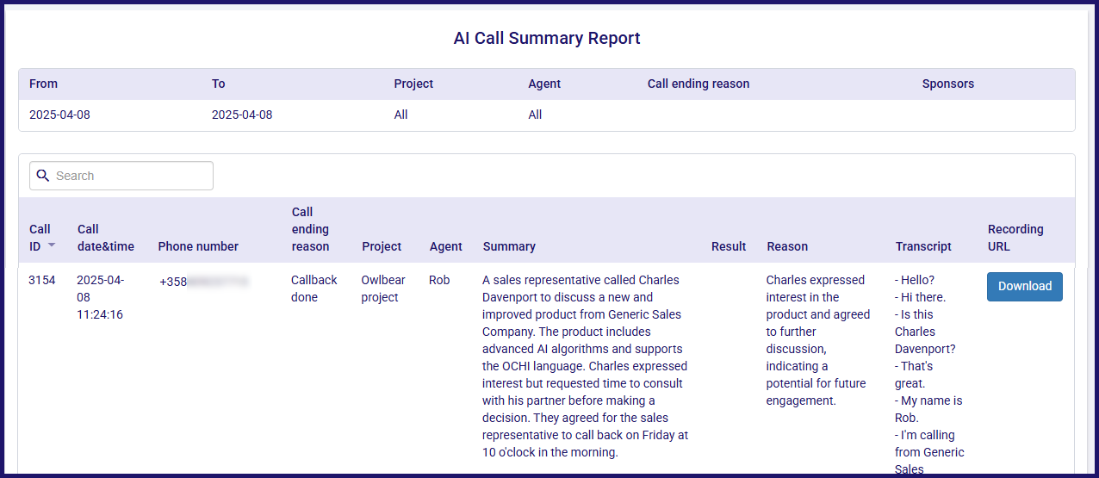Click the Transcript column header
The image size is (1099, 478).
[923, 246]
